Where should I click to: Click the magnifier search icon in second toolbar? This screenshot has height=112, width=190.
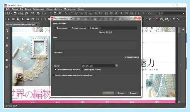[x=178, y=19]
